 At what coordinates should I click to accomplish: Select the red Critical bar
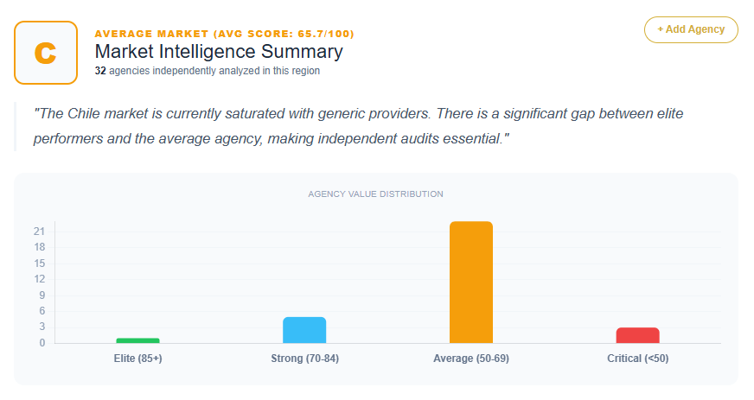[x=638, y=335]
